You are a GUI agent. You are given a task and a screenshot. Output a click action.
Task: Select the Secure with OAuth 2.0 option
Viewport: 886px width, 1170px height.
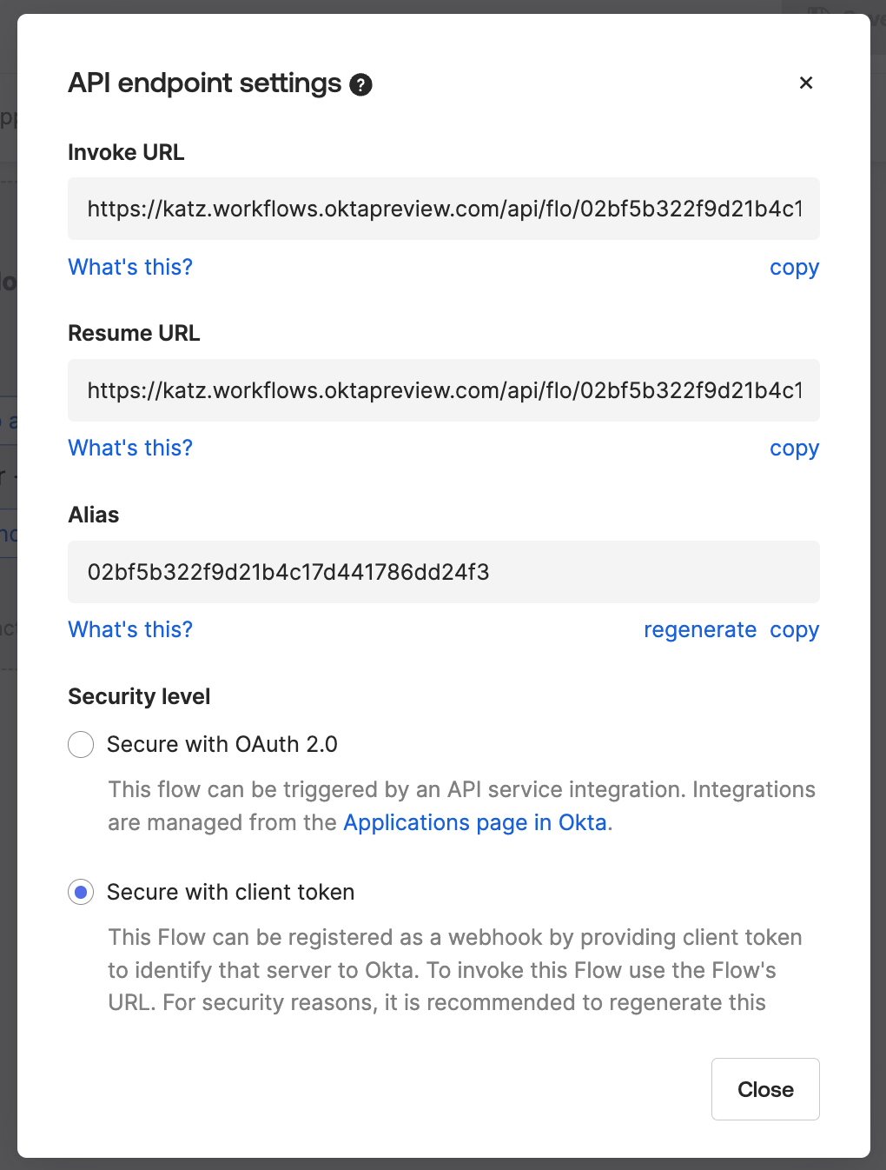(81, 744)
